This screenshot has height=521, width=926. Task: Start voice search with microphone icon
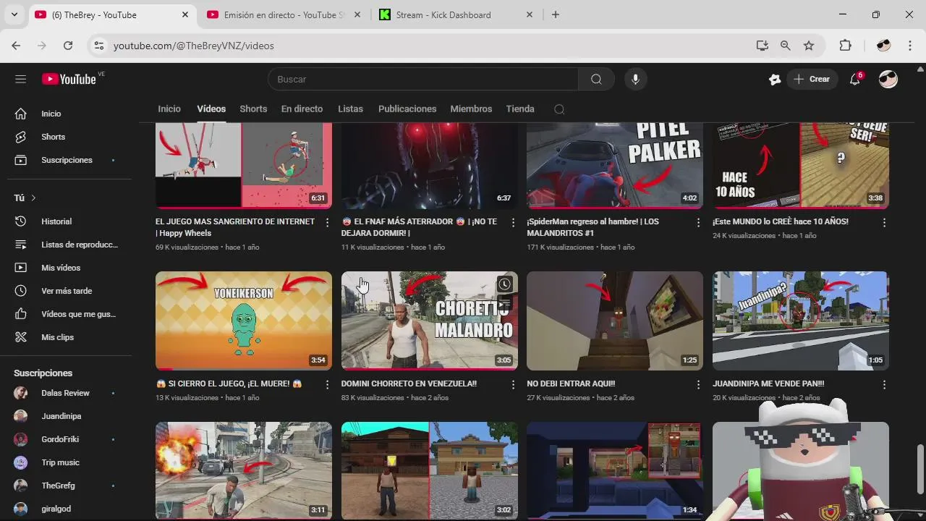(635, 79)
